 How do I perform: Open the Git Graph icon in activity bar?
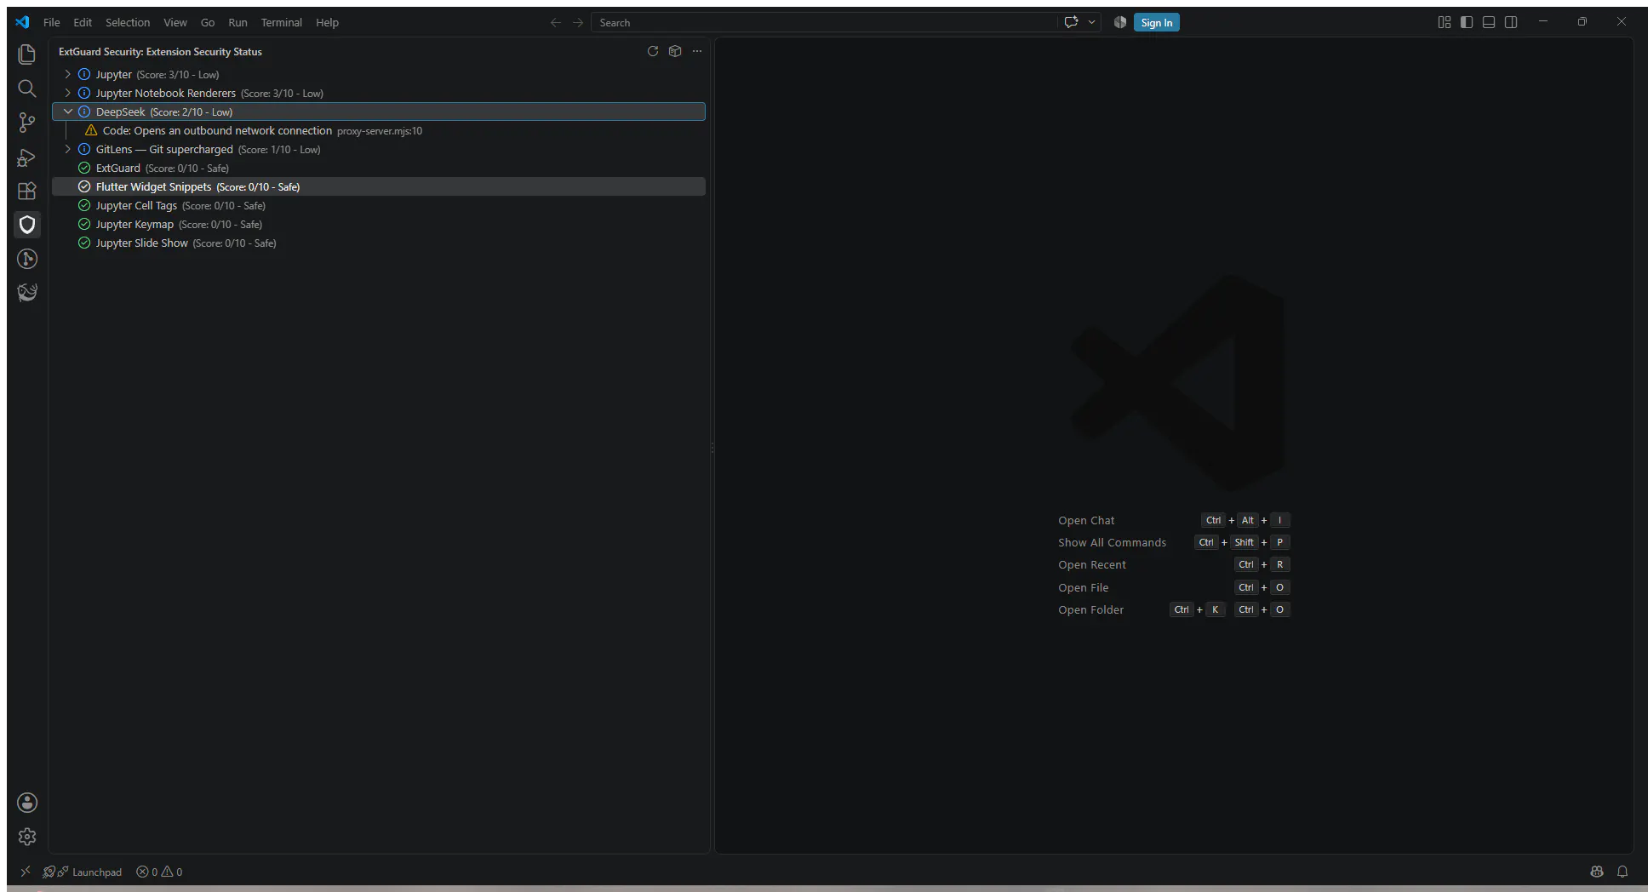point(27,259)
